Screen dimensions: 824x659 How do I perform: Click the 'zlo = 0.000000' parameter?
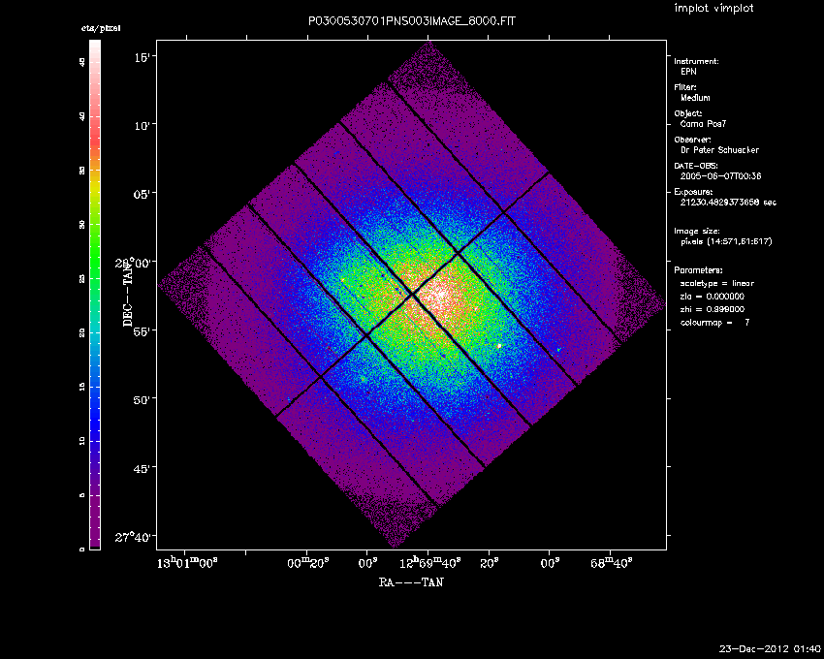click(713, 297)
